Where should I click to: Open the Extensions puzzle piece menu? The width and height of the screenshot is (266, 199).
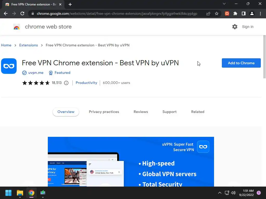click(235, 13)
